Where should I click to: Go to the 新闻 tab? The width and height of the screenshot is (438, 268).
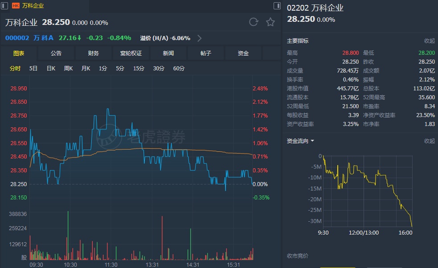[168, 53]
